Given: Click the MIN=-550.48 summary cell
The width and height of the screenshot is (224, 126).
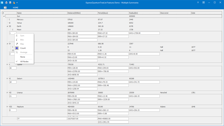Looking at the screenshot, I should click(113, 85).
